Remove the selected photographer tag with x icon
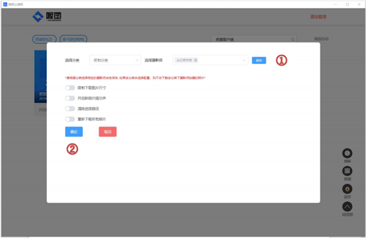 tap(196, 60)
